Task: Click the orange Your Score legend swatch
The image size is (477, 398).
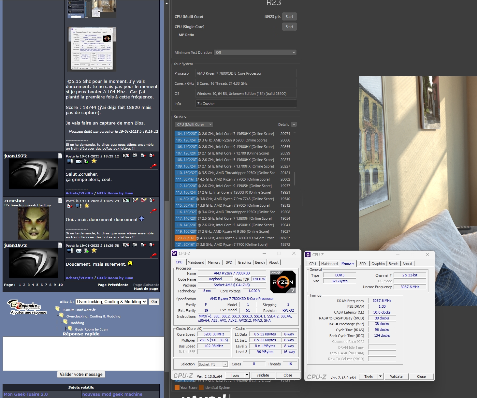Action: (177, 388)
